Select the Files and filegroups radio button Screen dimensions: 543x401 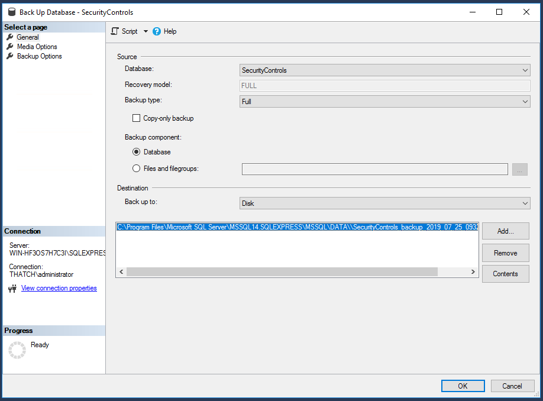pyautogui.click(x=135, y=168)
